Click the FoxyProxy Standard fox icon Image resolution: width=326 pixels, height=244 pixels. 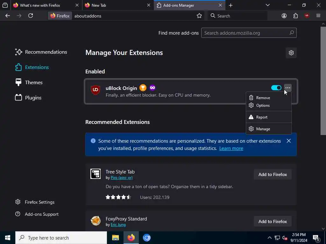click(x=96, y=221)
